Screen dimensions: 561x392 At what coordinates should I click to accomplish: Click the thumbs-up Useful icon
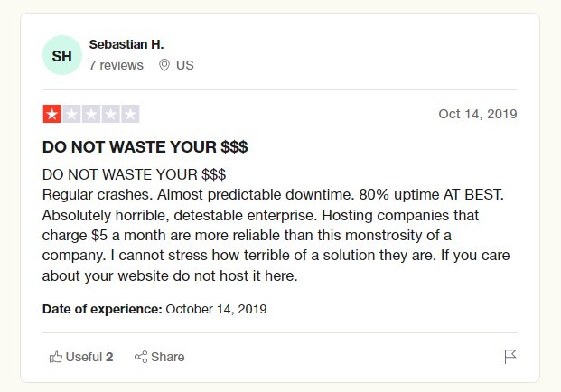56,357
